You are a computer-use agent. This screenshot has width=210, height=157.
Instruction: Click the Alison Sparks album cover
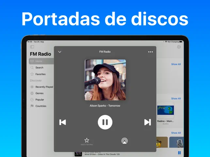pos(105,80)
